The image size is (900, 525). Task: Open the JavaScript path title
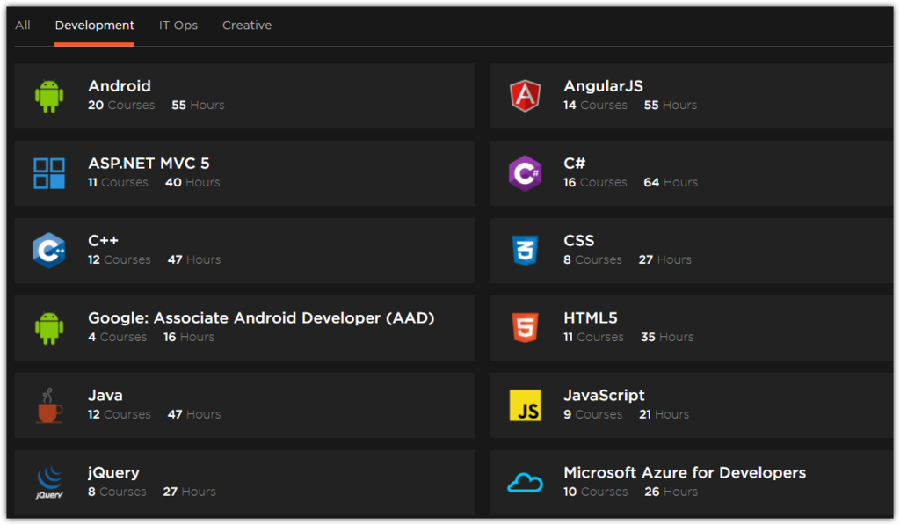click(604, 396)
